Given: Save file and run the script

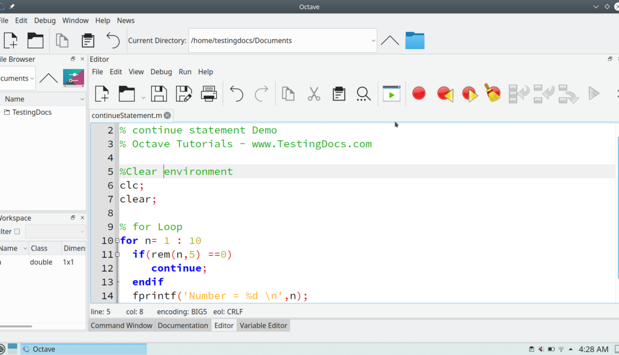Looking at the screenshot, I should click(391, 94).
